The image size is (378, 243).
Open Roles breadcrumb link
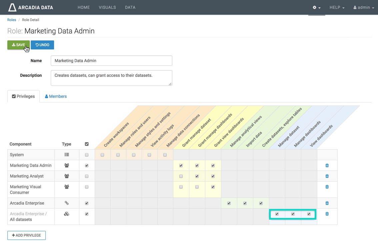coord(12,20)
